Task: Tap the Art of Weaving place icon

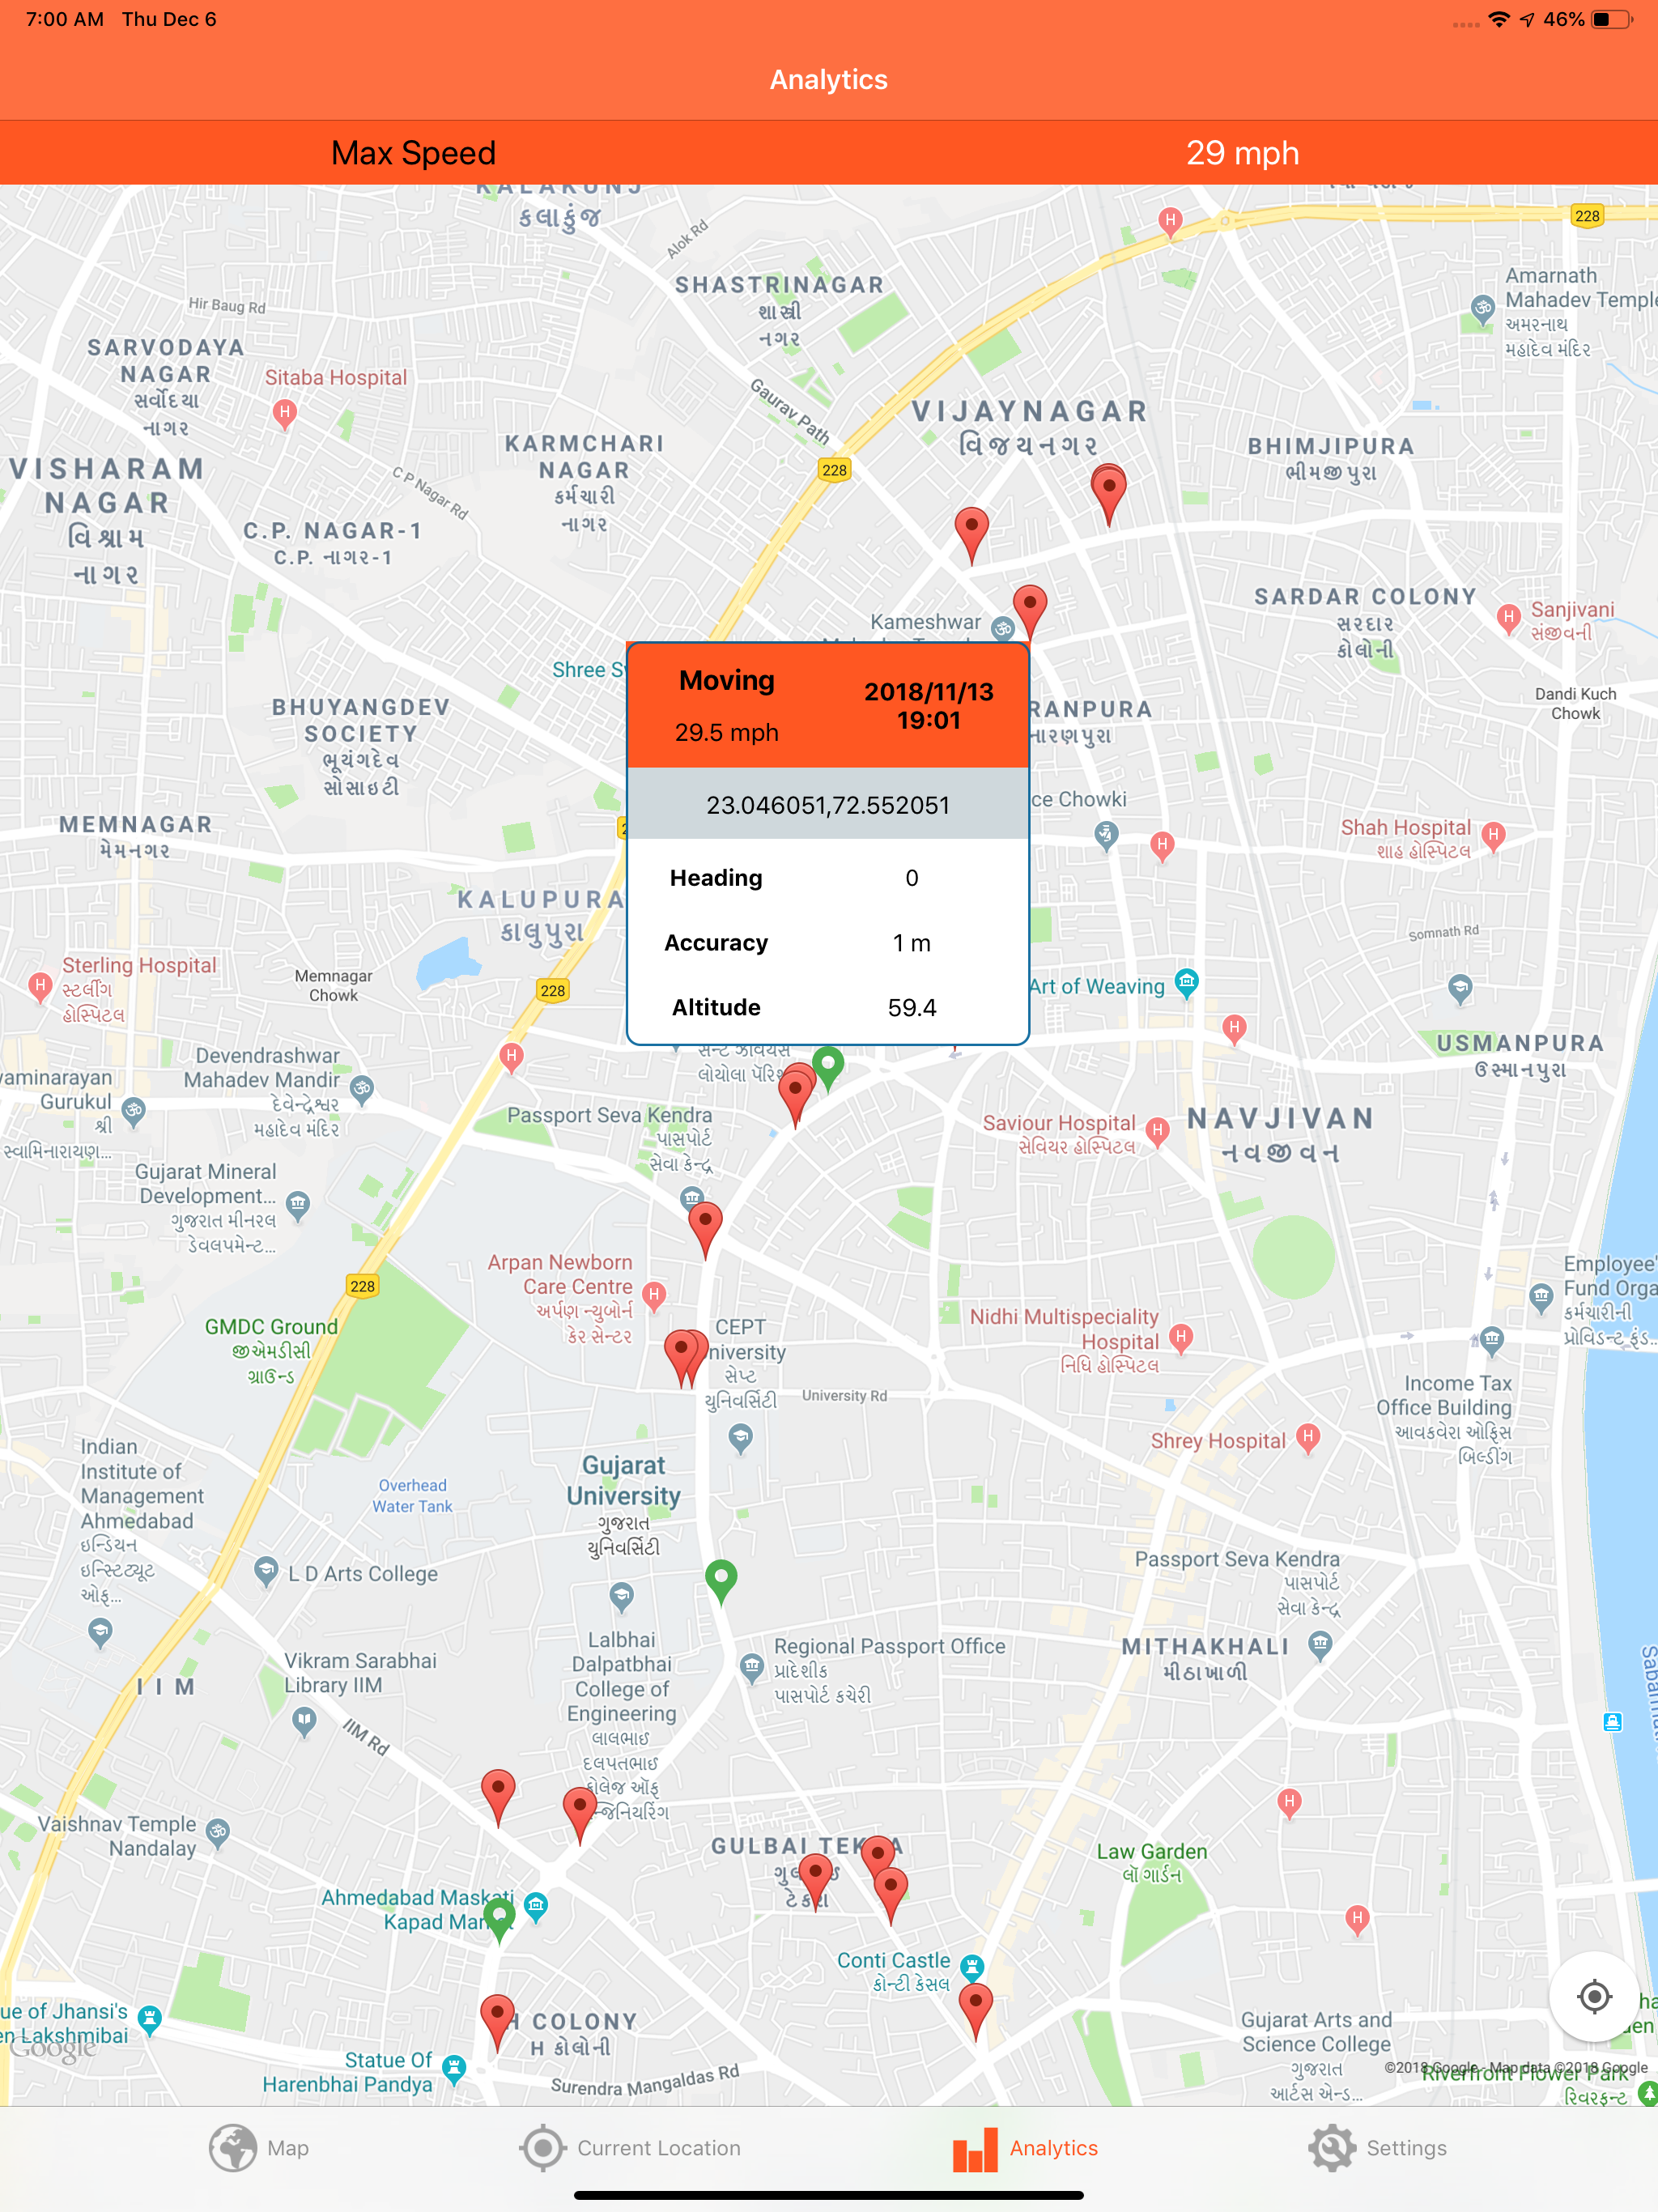Action: coord(1186,982)
